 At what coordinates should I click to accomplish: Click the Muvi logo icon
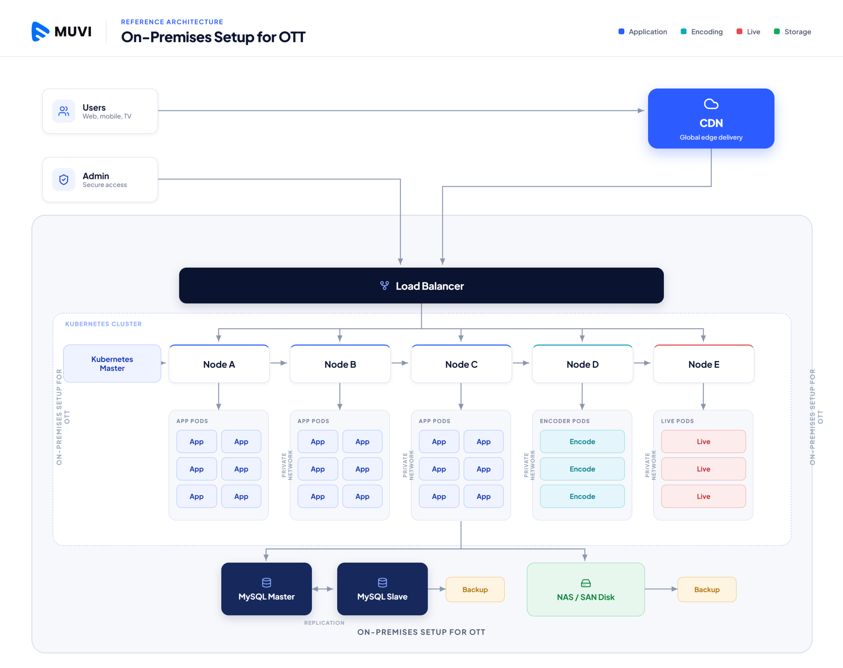40,31
